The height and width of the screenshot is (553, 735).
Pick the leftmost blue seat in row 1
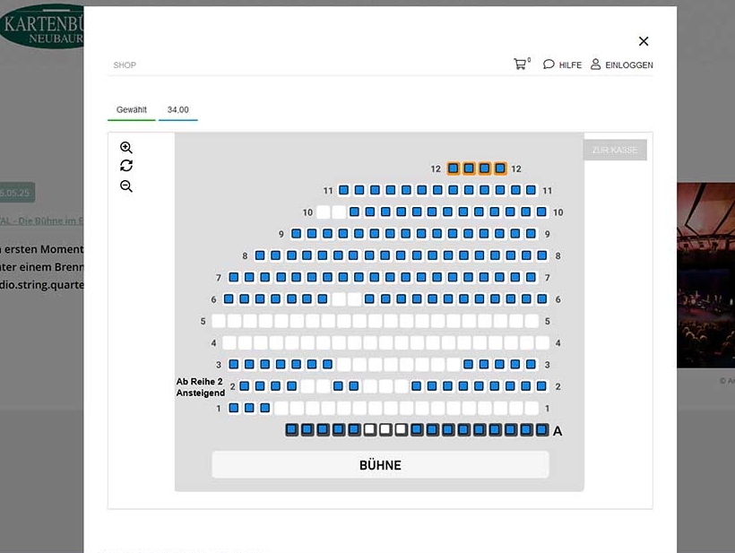(x=234, y=409)
